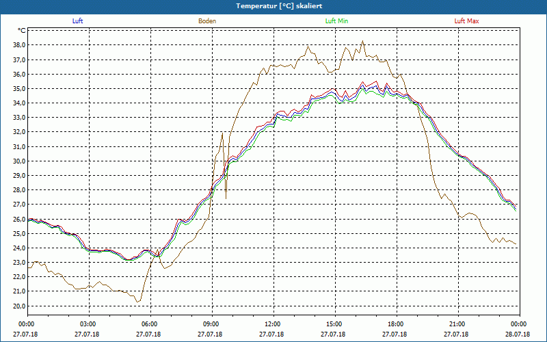
Task: Click the 29,0 y-axis value
Action: [19, 176]
